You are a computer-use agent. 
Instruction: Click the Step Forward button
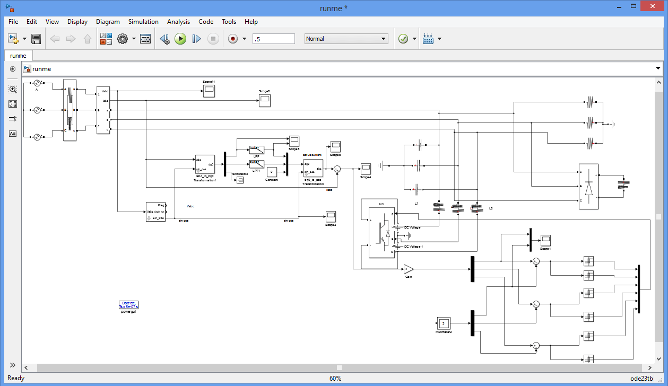[x=197, y=39]
